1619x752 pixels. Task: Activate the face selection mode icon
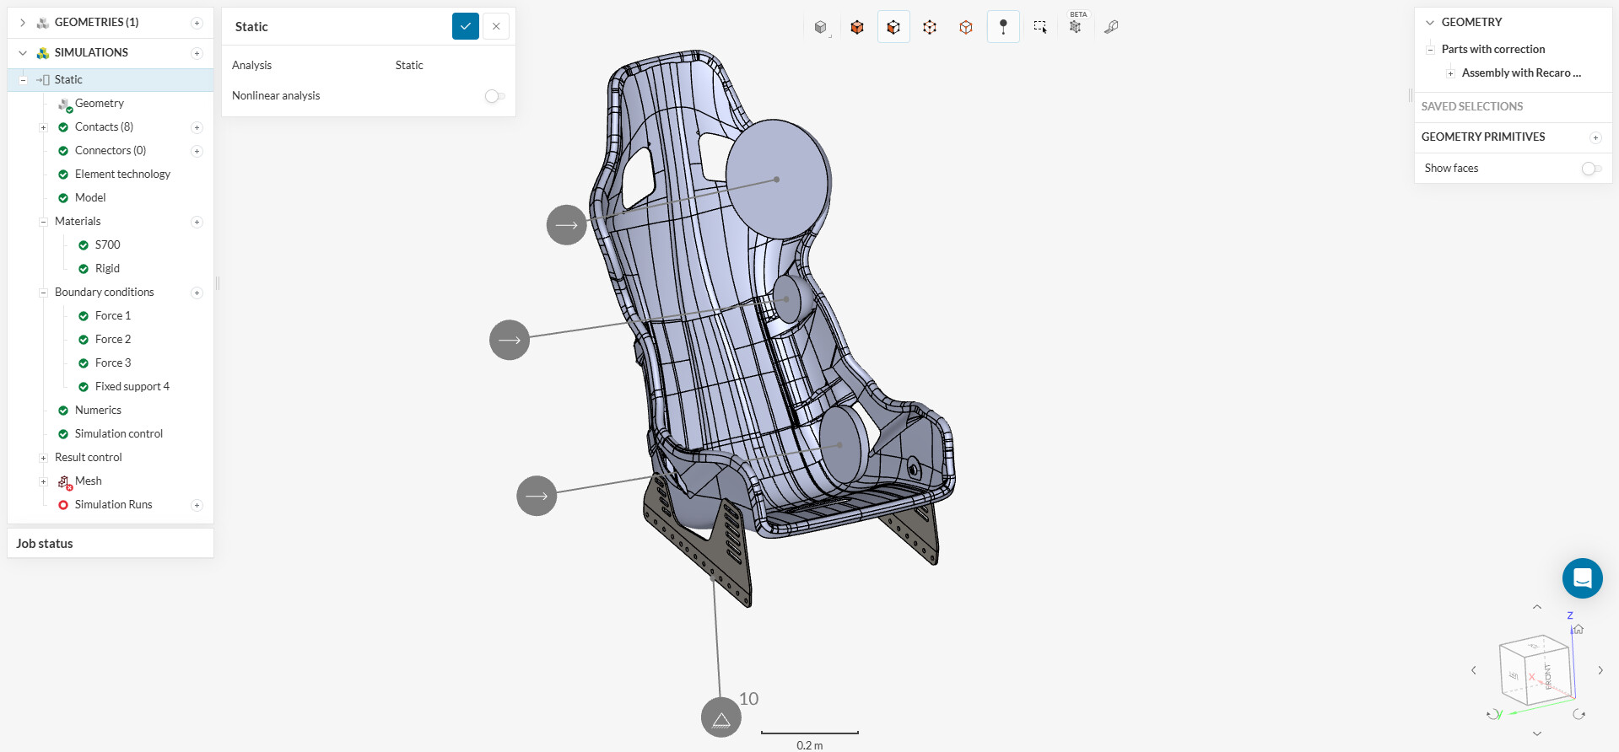[893, 27]
